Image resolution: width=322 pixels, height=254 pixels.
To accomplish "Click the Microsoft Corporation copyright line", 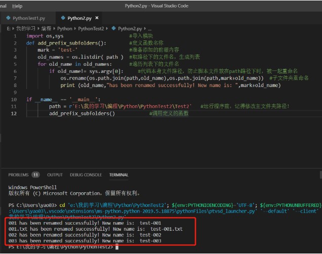I will coord(74,193).
